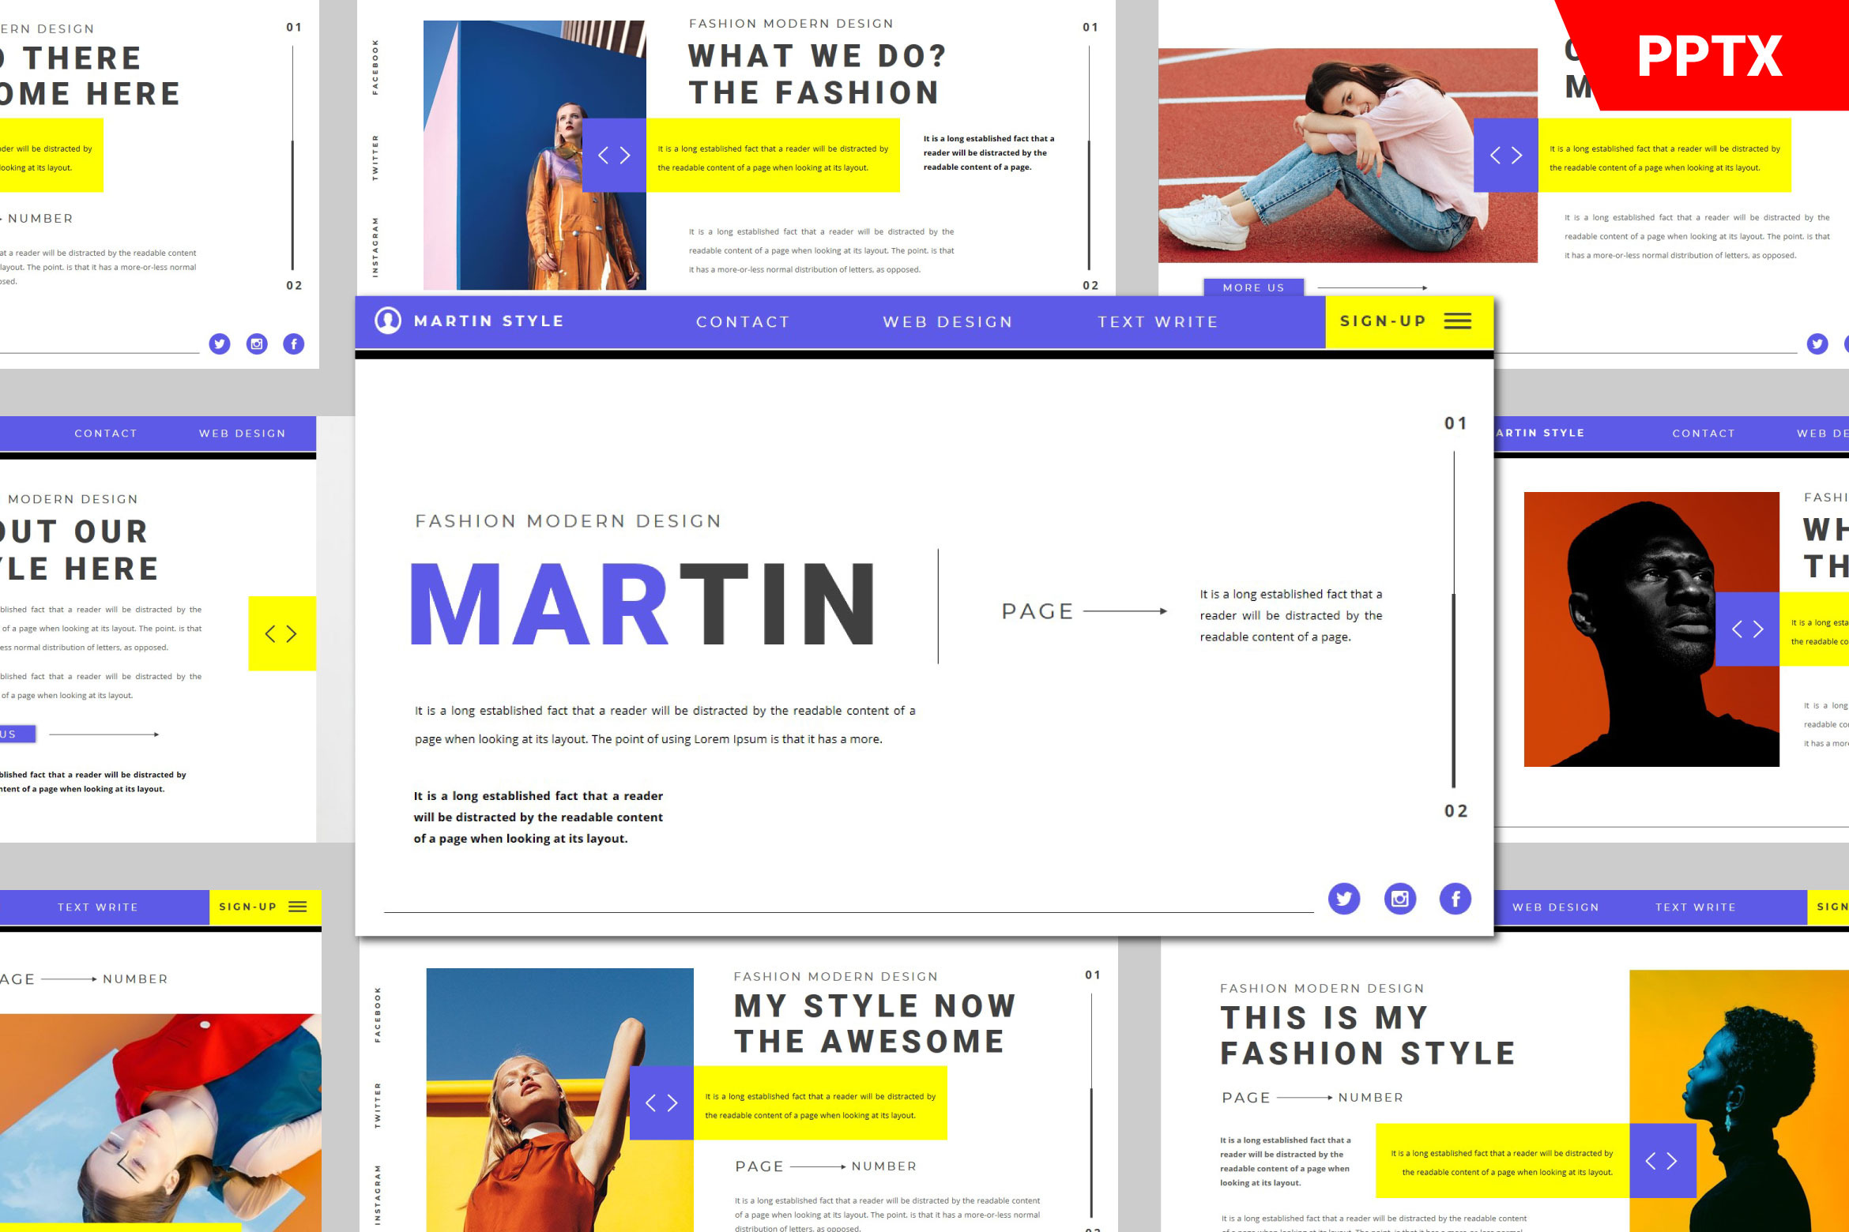
Task: Click yellow code brackets box on About slide
Action: 281,633
